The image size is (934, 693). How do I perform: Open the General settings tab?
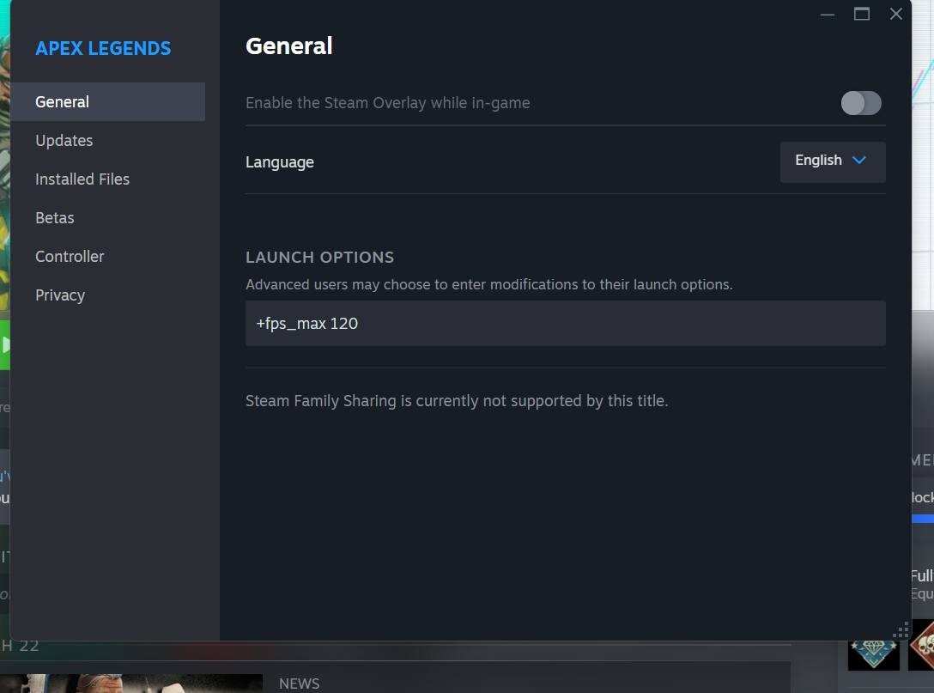[108, 102]
